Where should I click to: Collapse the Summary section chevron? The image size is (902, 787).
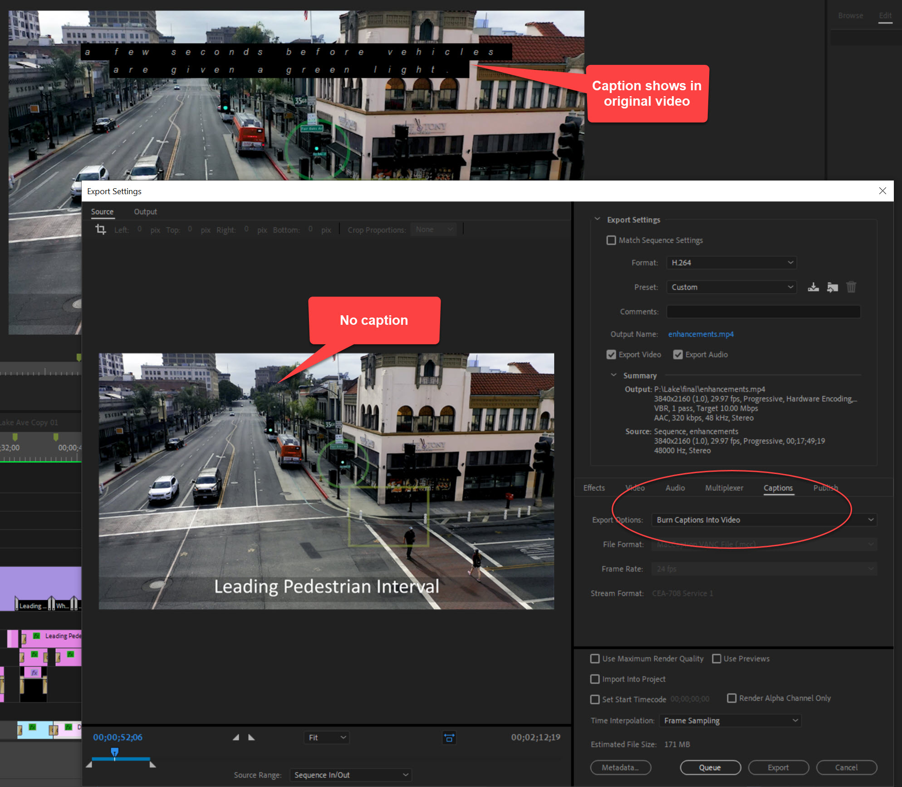[x=613, y=375]
